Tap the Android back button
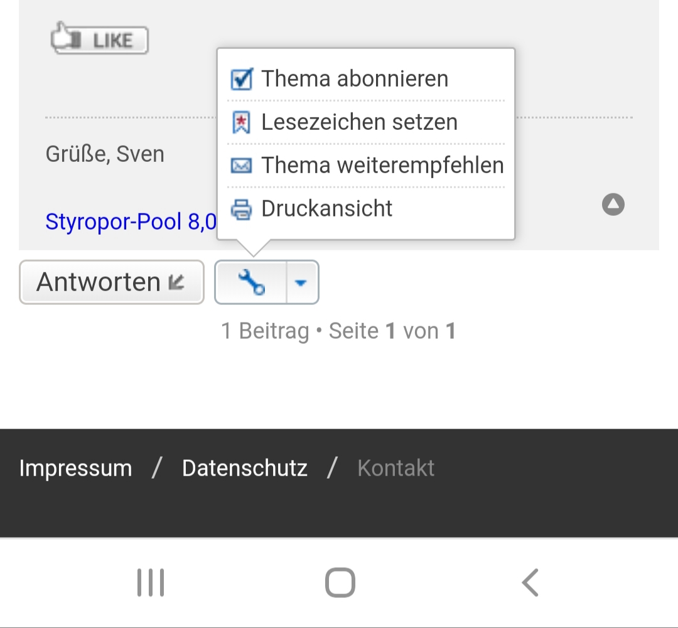The height and width of the screenshot is (628, 678). pyautogui.click(x=530, y=583)
